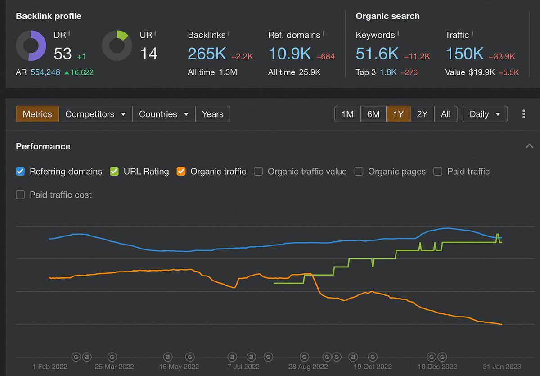Open the Daily interval dropdown

pyautogui.click(x=485, y=114)
